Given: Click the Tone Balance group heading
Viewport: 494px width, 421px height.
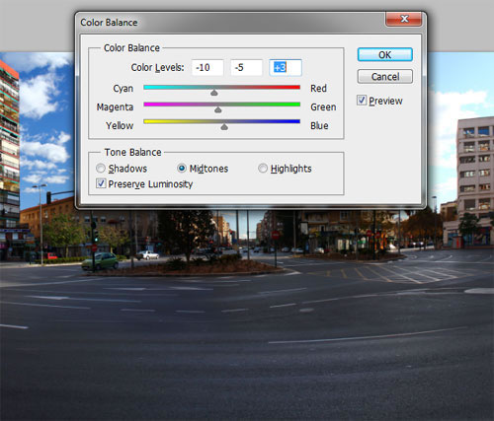Looking at the screenshot, I should (x=132, y=152).
